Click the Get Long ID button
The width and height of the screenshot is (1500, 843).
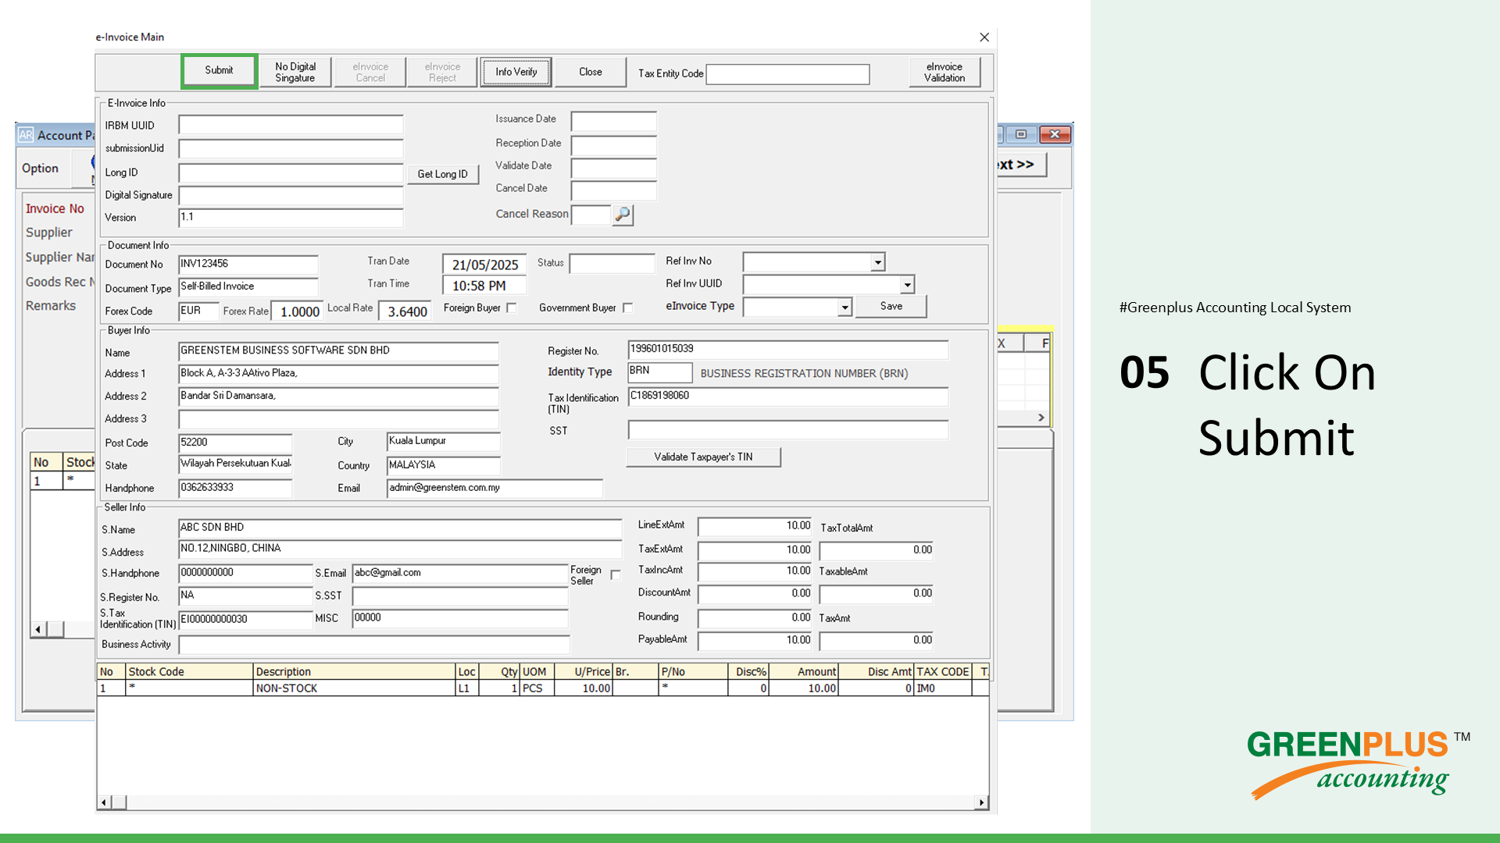click(442, 174)
